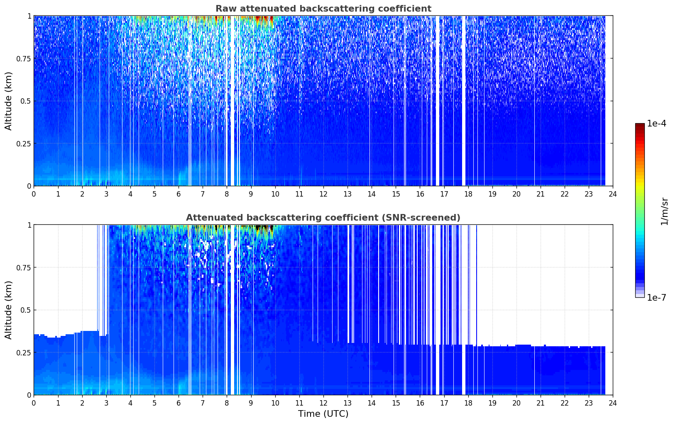Screen dimensions: 673x423
Task: Select hour 24 tick on bottom plot's time axis
Action: click(613, 403)
